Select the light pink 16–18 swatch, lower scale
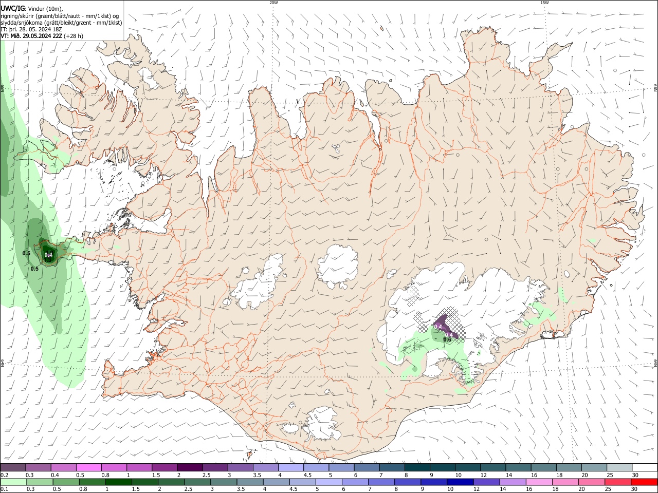658x493 pixels. [x=539, y=482]
